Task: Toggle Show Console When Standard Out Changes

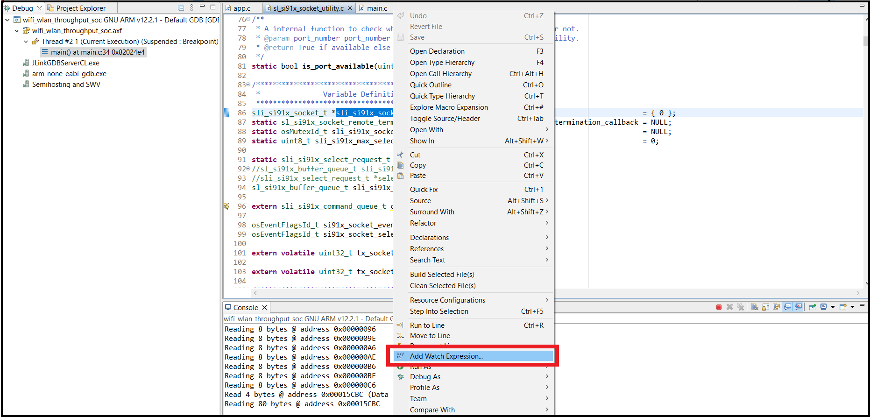Action: pos(788,307)
